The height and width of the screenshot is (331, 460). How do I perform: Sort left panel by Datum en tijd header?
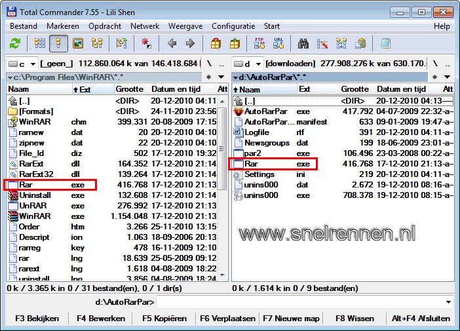(x=182, y=89)
